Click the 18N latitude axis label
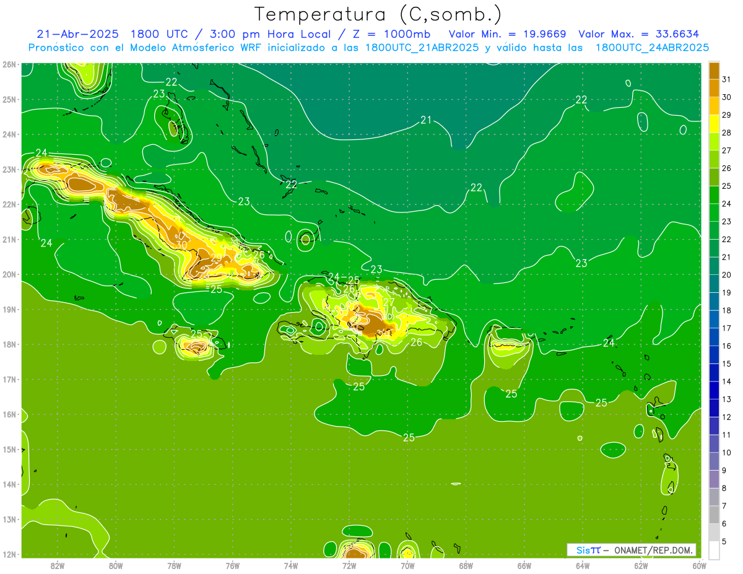743x574 pixels. [9, 344]
